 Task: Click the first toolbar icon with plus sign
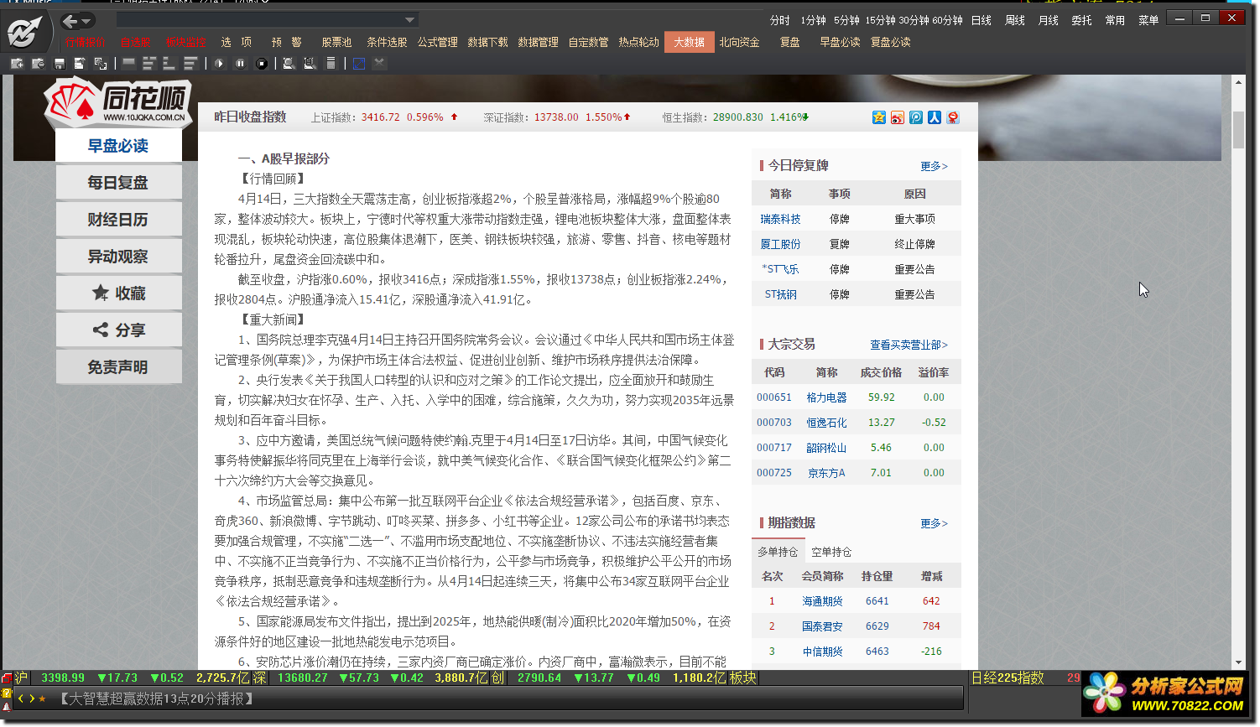pyautogui.click(x=17, y=63)
